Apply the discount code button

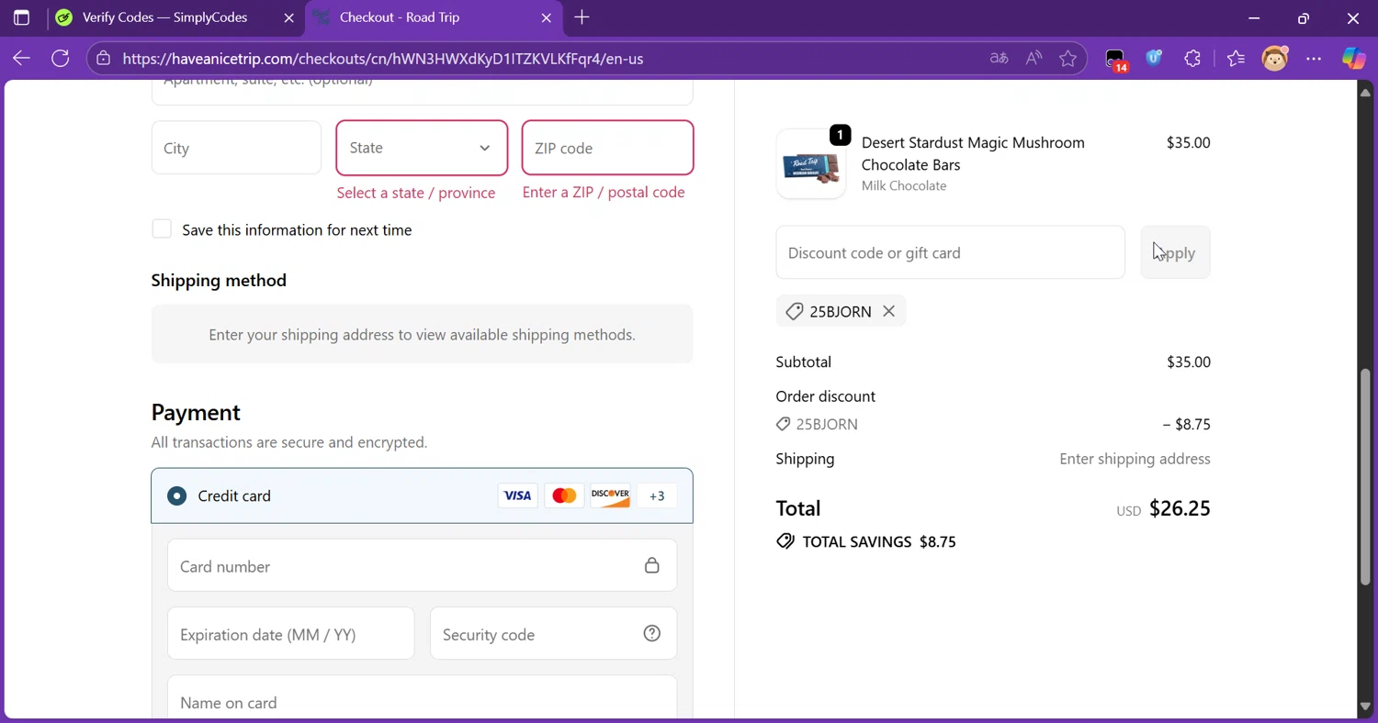(x=1175, y=252)
